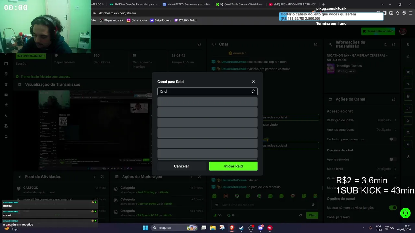Switch to the CoachTurtle Stream tab
The height and width of the screenshot is (233, 415).
click(239, 4)
